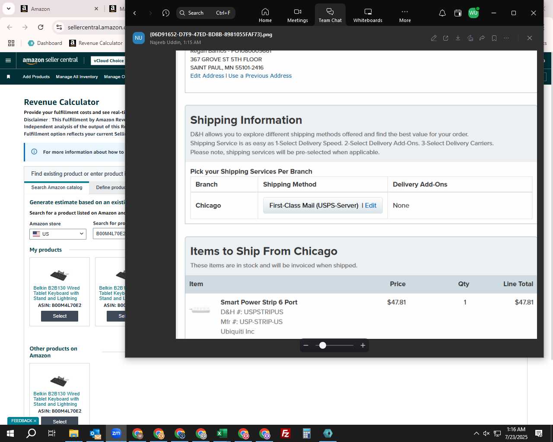Click the NU sender avatar

139,38
